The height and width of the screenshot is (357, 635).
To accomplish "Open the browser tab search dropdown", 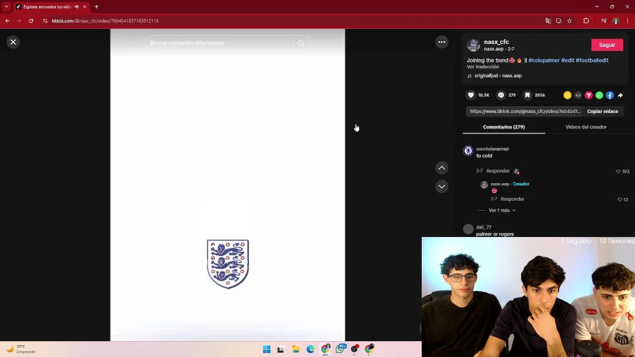I will coord(6,7).
